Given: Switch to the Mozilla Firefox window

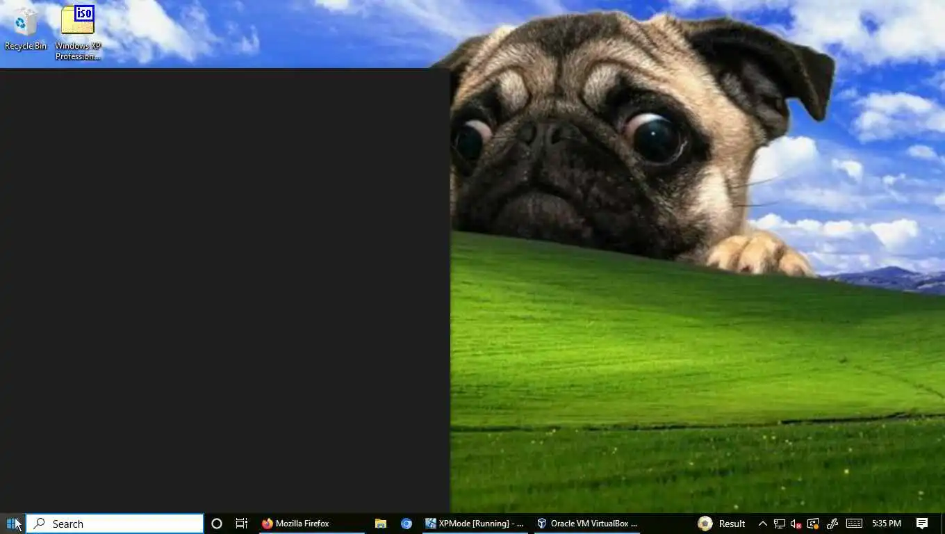Looking at the screenshot, I should pyautogui.click(x=312, y=524).
